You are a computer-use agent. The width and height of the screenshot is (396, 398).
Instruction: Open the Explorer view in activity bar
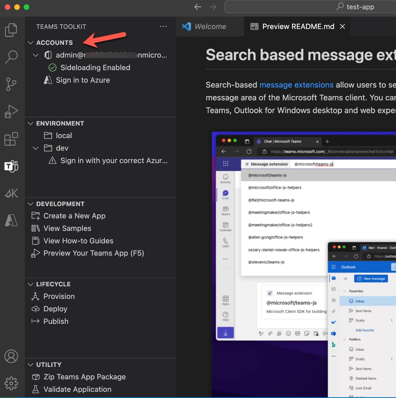click(x=11, y=30)
